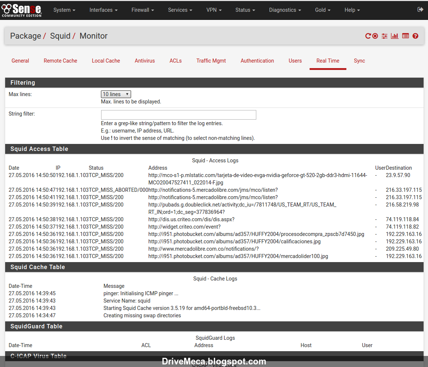Open the Sync tab

359,61
